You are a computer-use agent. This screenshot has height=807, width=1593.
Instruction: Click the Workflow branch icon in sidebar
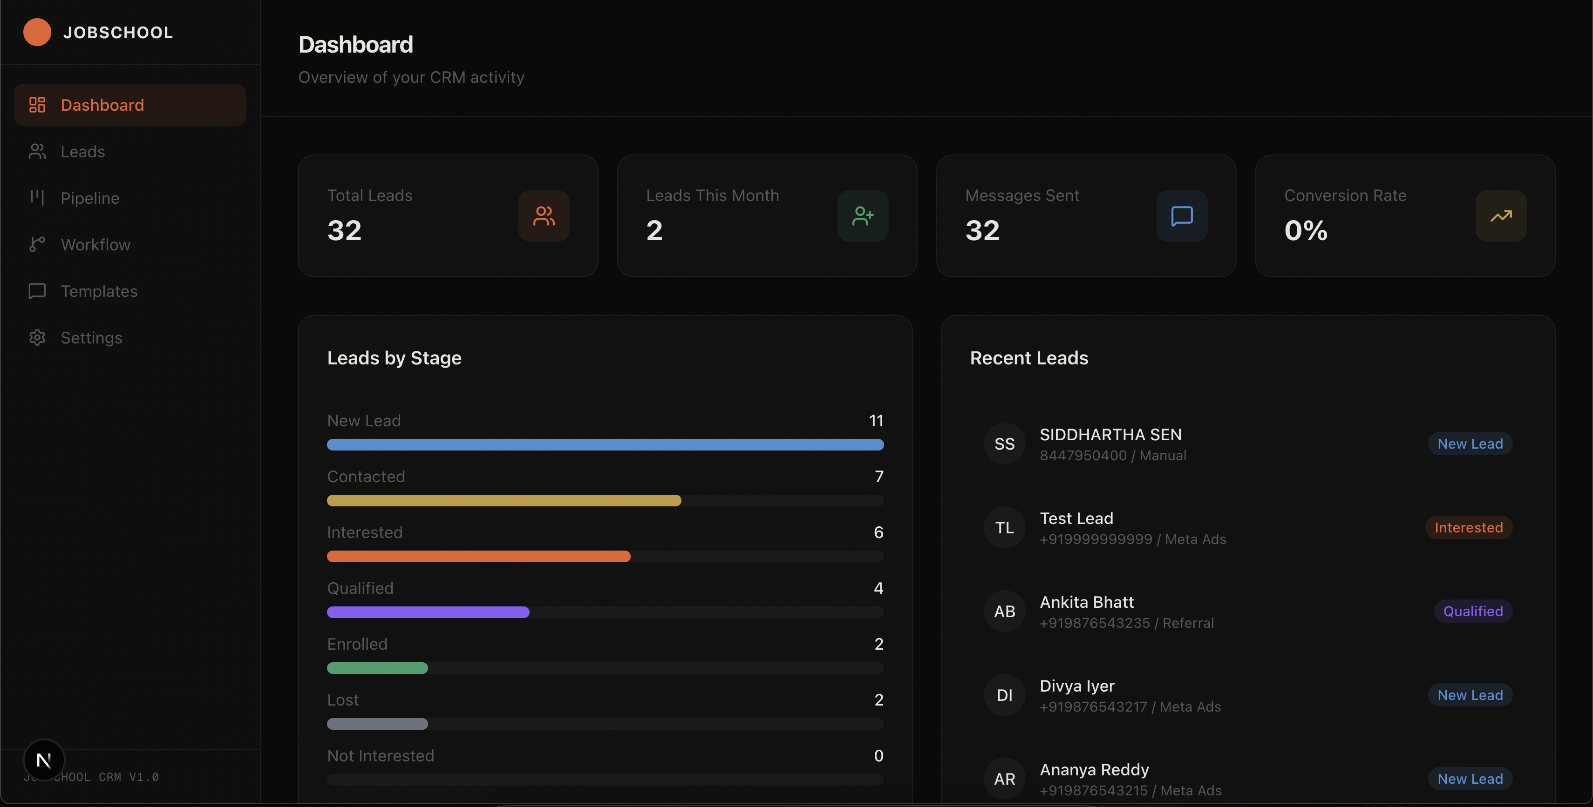[x=37, y=245]
